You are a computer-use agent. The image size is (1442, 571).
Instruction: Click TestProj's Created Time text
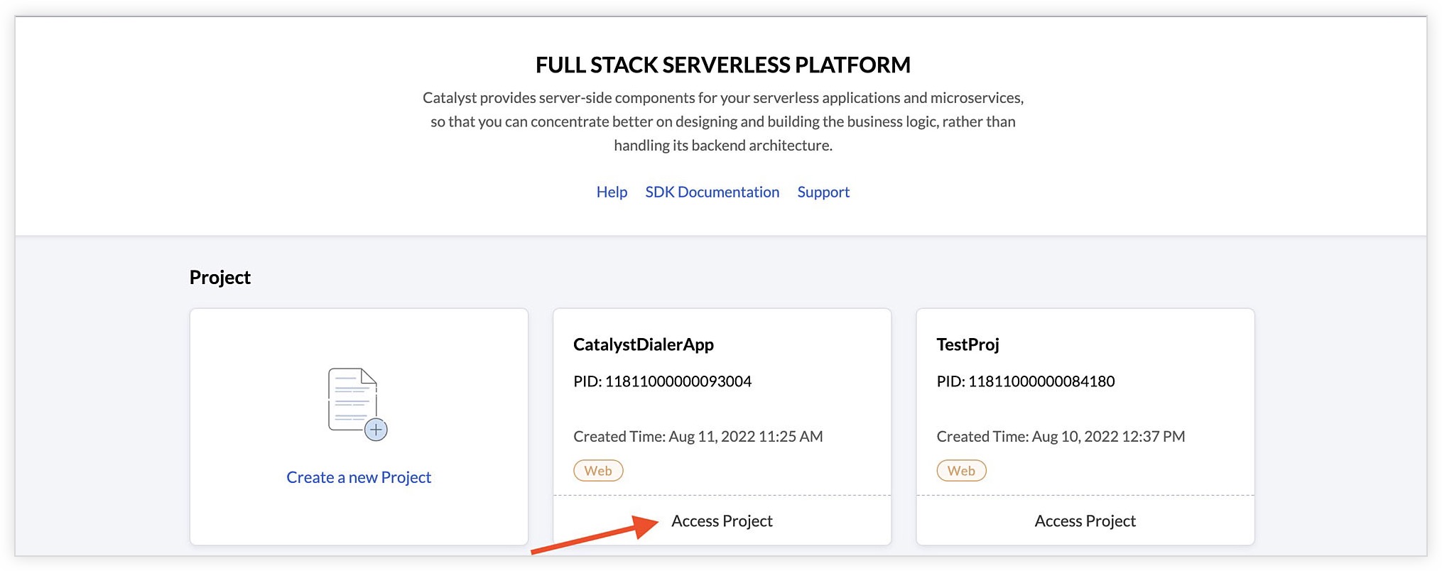(x=1061, y=436)
